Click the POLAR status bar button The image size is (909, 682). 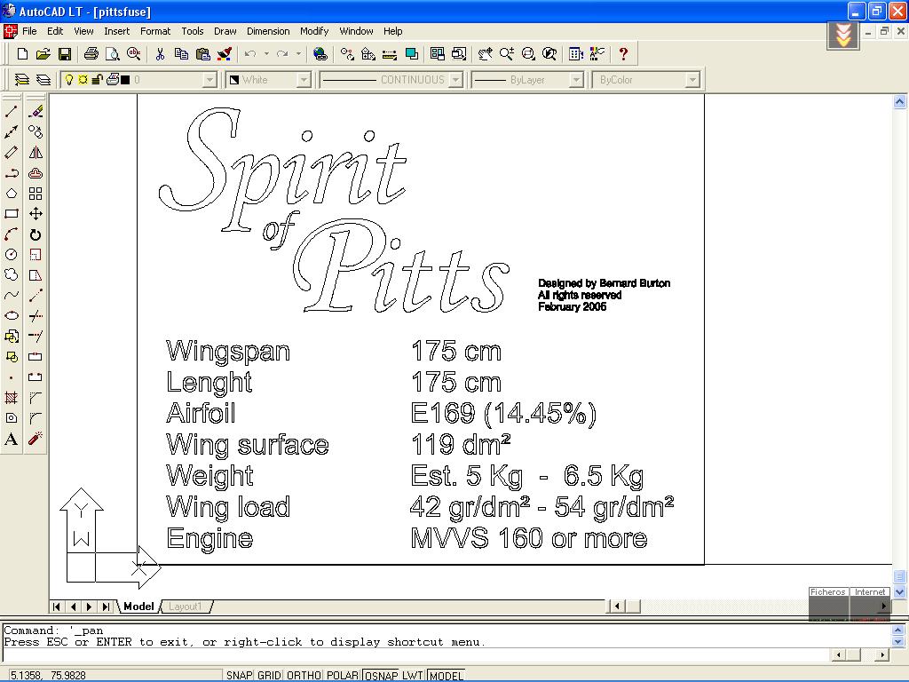343,676
